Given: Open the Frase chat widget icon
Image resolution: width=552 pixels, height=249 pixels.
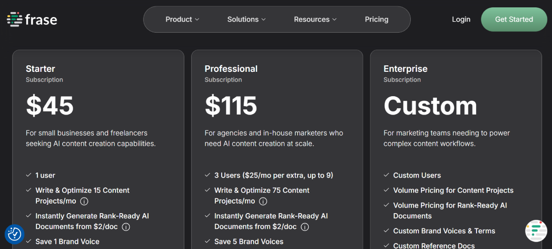Looking at the screenshot, I should tap(536, 231).
